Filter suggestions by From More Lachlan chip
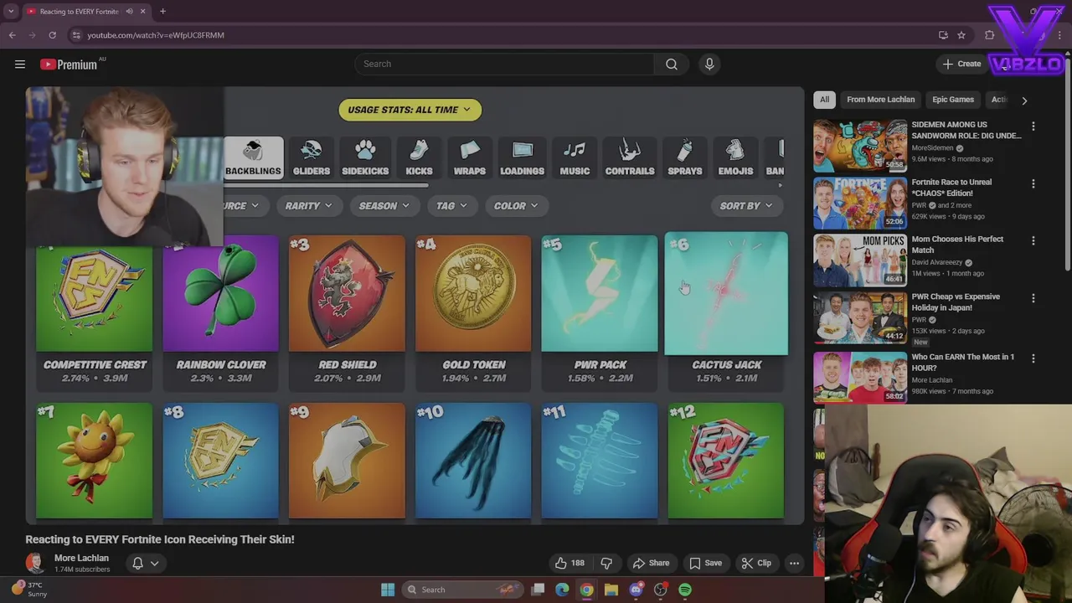 tap(880, 100)
